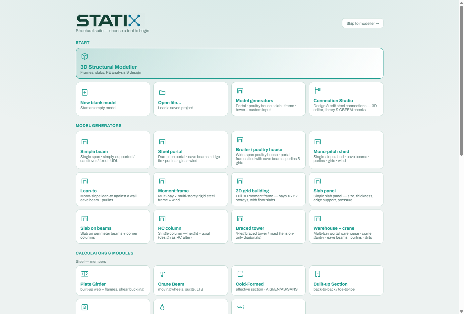Open Lean-to generator title
Viewport: 464px width, 314px height.
coord(88,191)
